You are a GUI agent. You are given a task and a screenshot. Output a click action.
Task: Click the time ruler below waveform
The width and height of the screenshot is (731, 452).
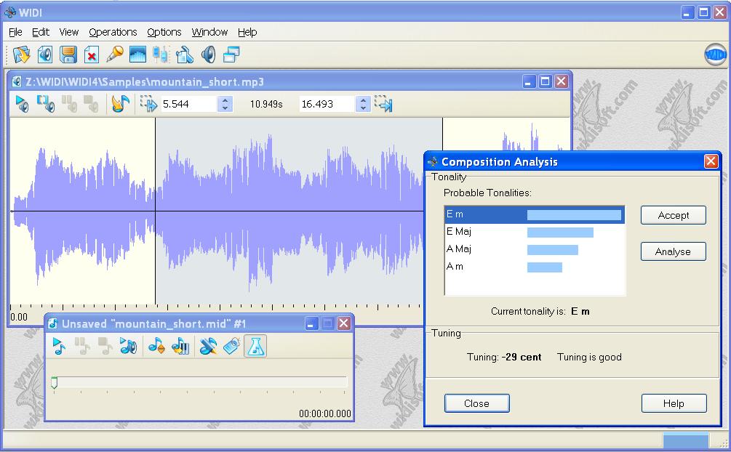[x=217, y=313]
